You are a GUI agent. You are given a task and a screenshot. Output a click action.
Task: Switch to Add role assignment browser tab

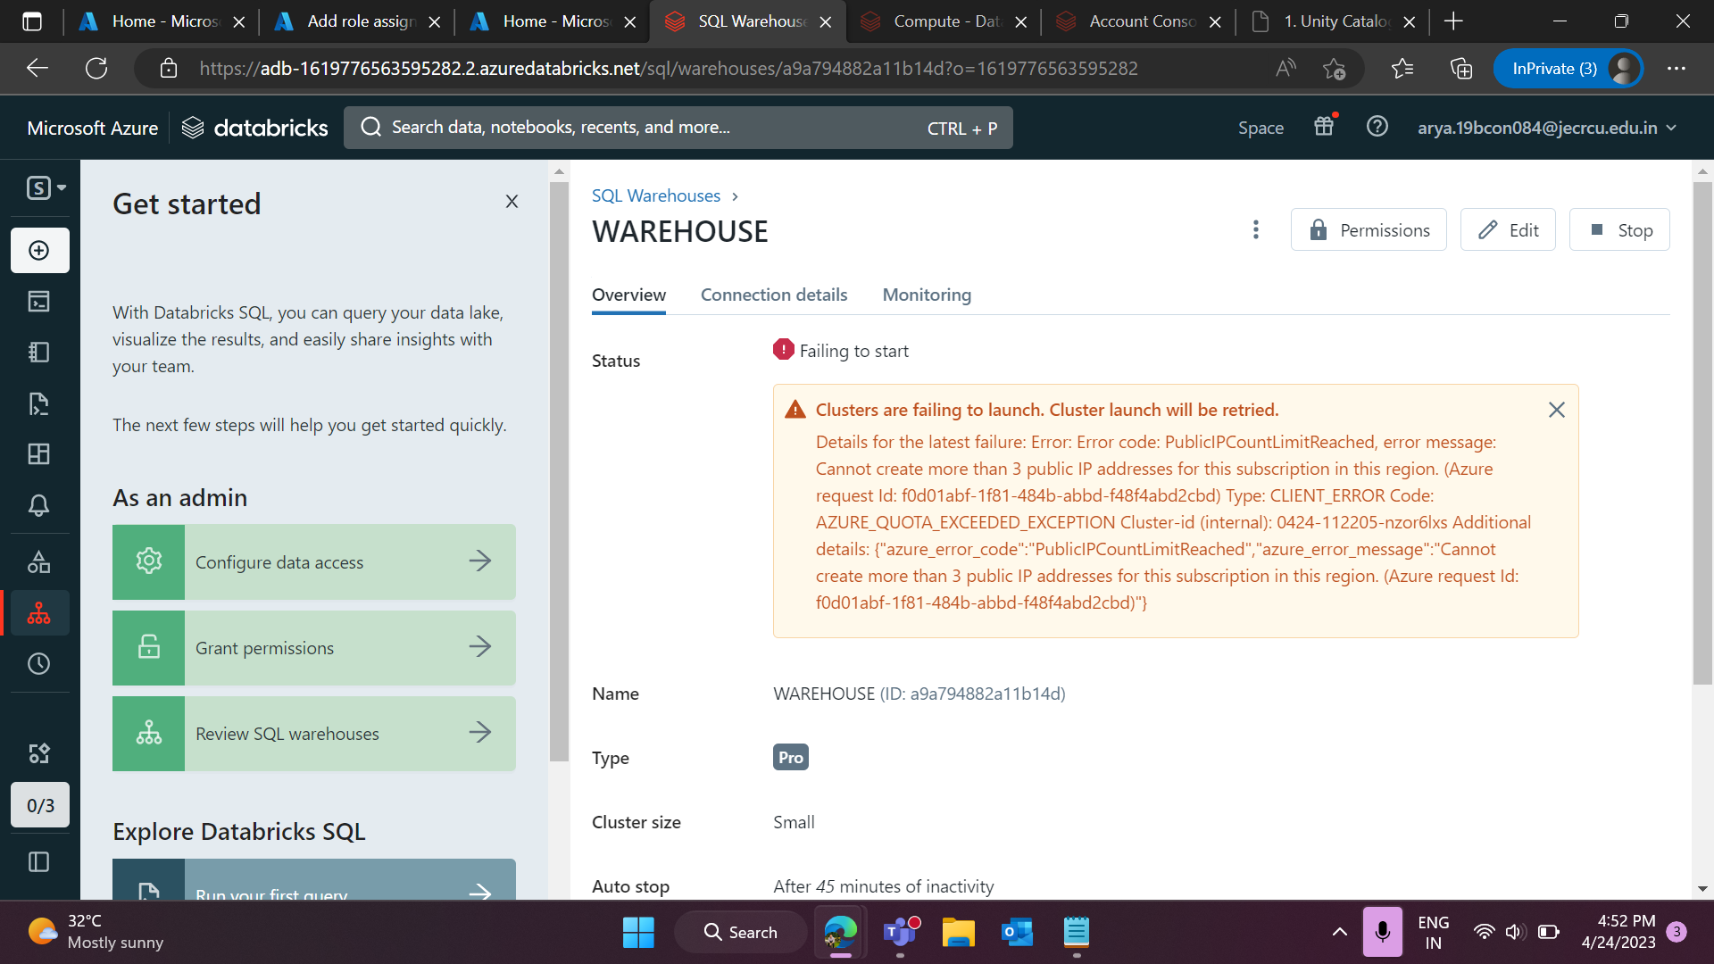357,21
